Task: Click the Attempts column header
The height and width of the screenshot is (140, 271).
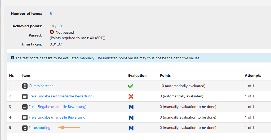Action: click(x=253, y=75)
